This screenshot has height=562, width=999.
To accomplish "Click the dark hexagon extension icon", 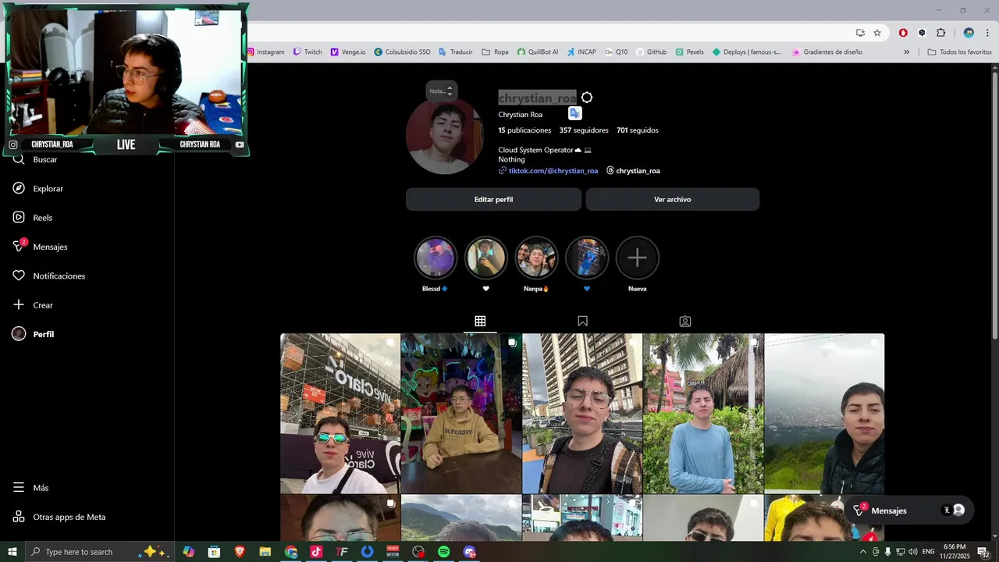I will [x=922, y=33].
